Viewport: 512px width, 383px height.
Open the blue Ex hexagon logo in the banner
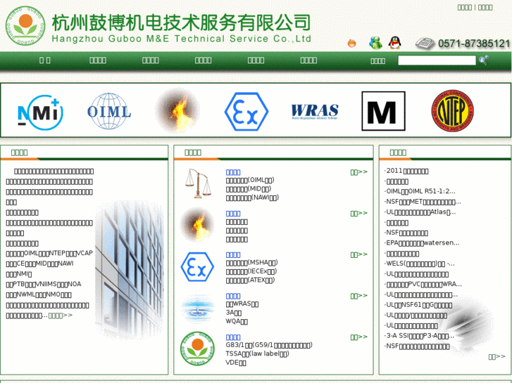[x=246, y=112]
